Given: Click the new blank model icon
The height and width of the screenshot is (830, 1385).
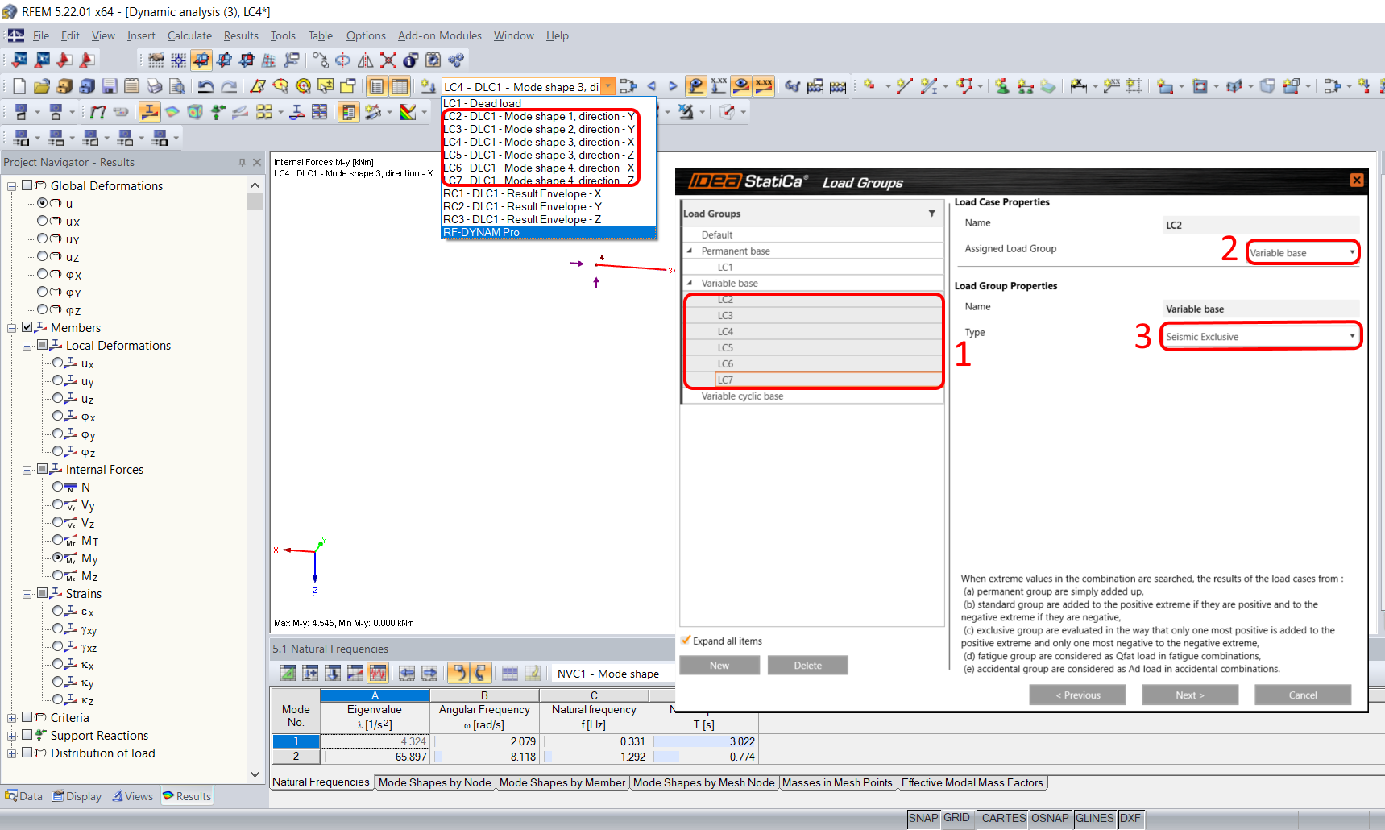Looking at the screenshot, I should click(x=19, y=86).
